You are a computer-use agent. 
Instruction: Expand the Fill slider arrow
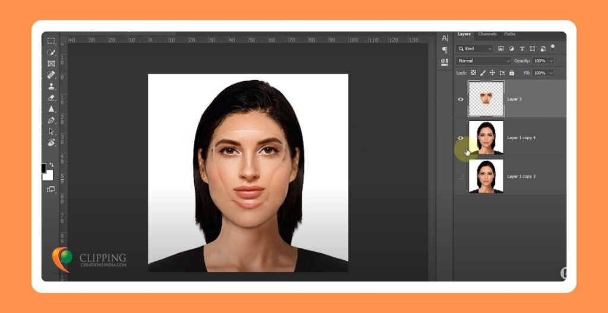click(551, 73)
